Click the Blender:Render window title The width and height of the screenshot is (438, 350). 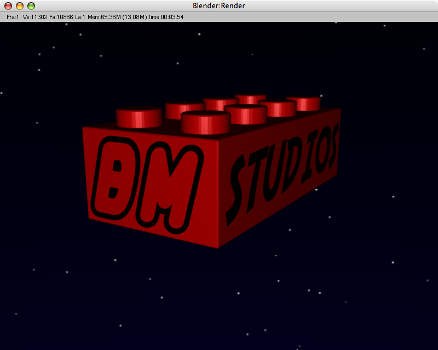pyautogui.click(x=218, y=6)
